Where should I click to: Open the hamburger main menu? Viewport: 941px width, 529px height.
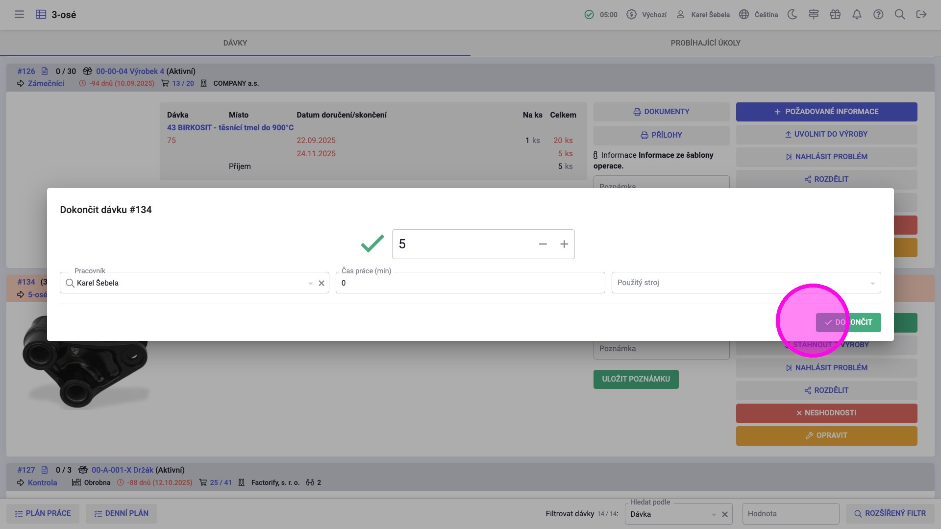point(19,15)
